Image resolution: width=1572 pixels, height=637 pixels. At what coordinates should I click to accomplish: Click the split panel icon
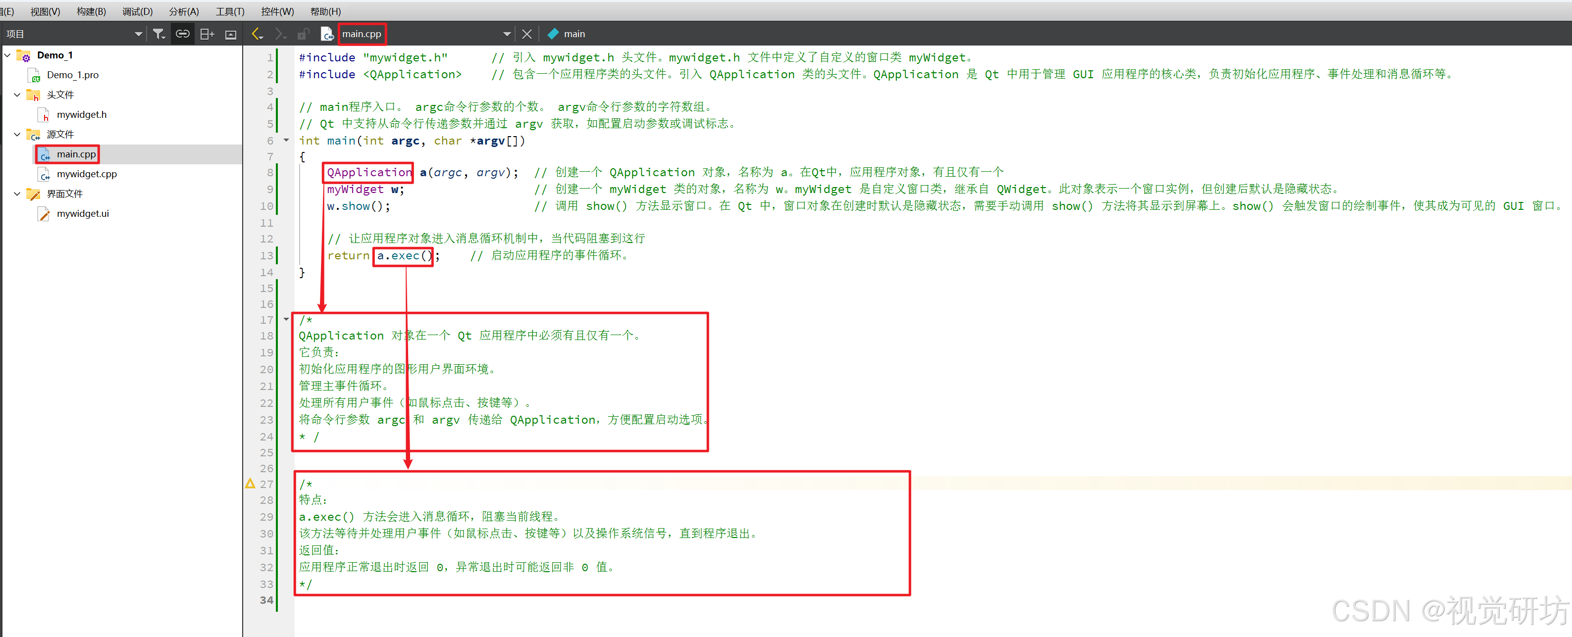pyautogui.click(x=207, y=34)
